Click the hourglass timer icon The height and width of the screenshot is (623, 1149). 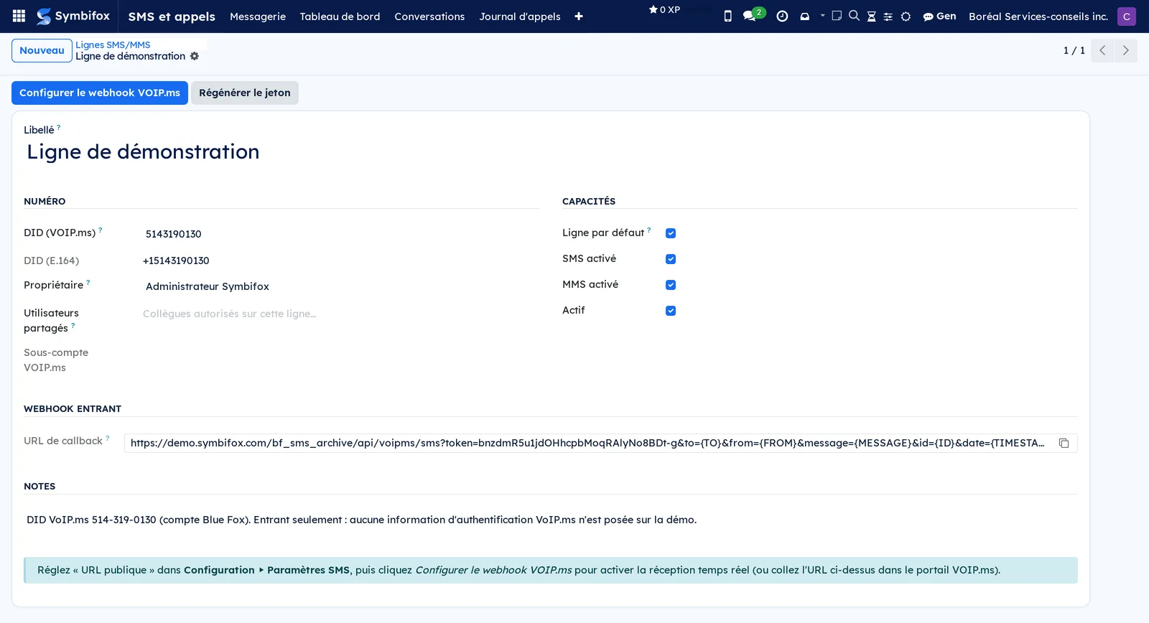tap(871, 17)
